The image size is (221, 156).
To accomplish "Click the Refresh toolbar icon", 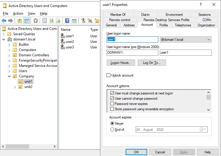I will pyautogui.click(x=51, y=21).
